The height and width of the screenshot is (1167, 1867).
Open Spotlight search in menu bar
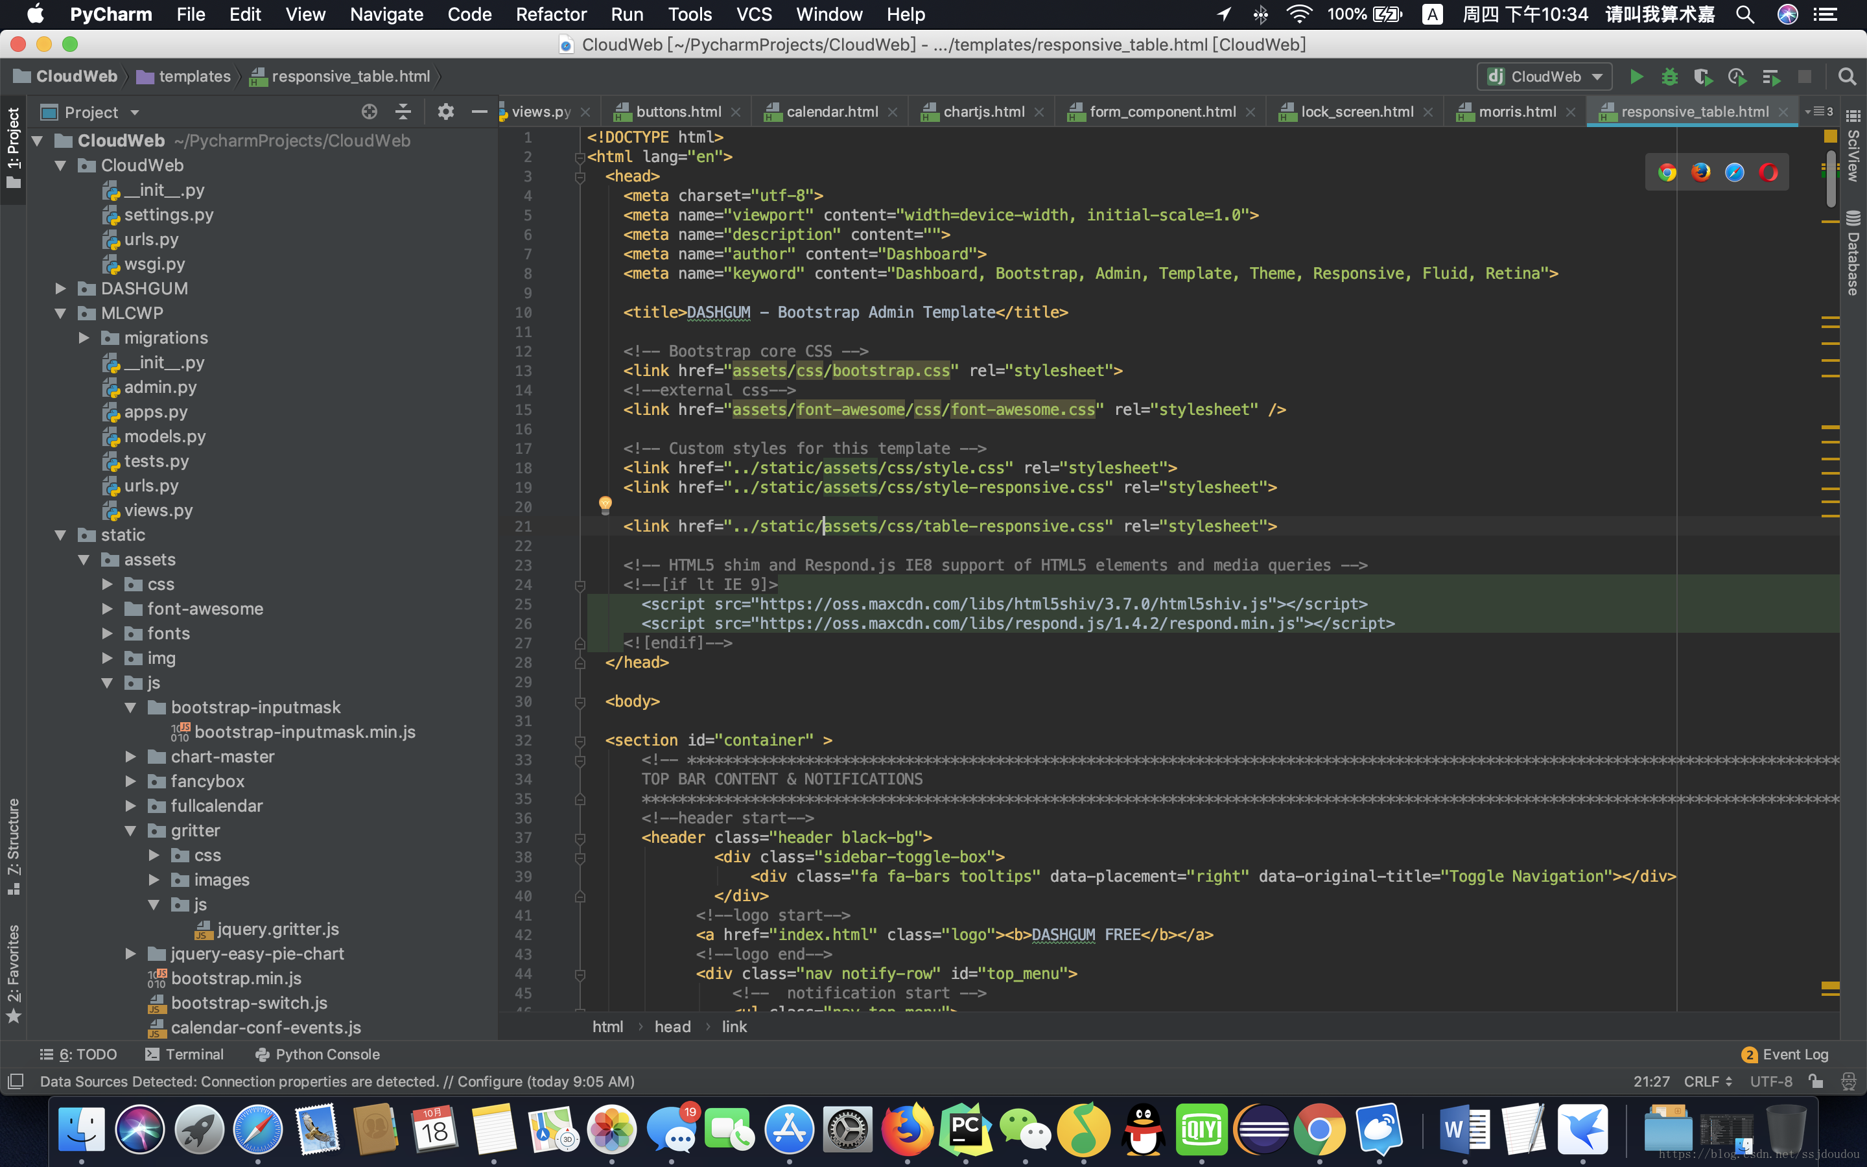[x=1745, y=15]
